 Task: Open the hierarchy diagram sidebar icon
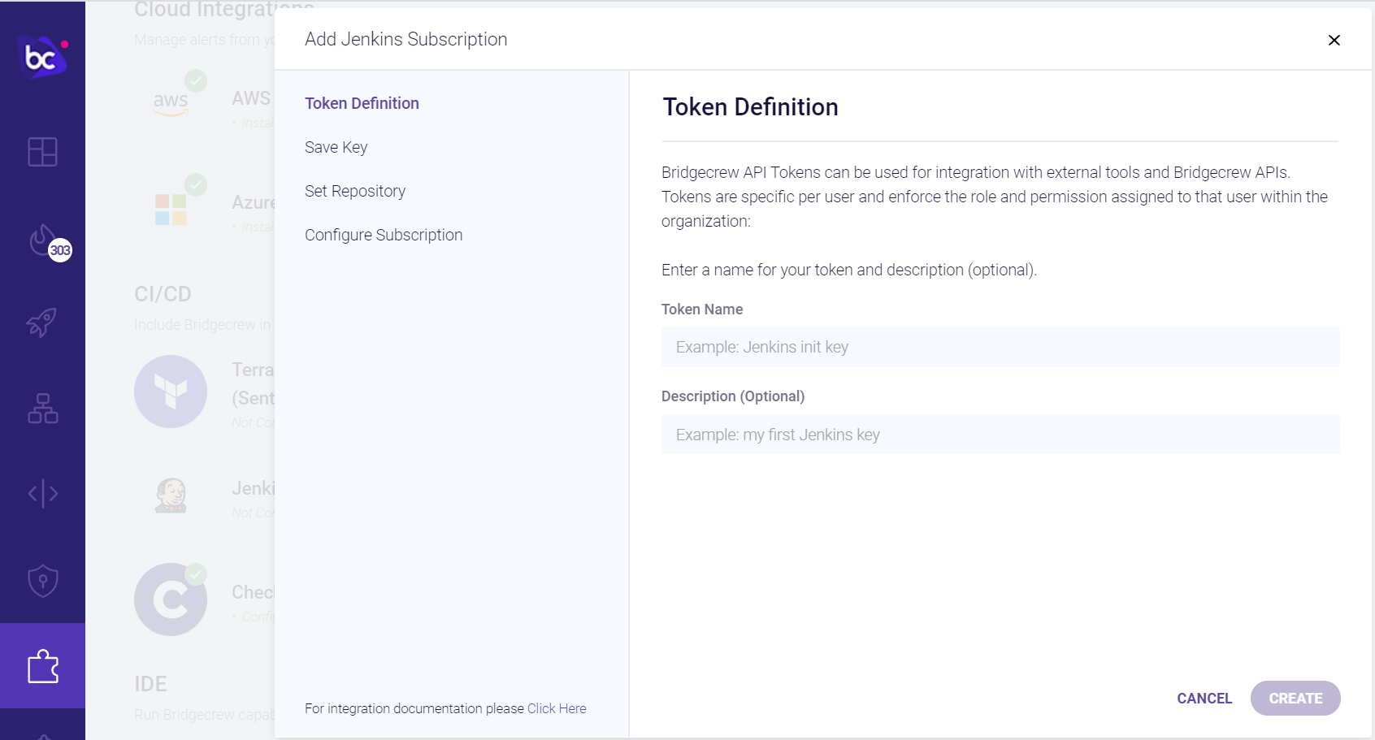tap(42, 408)
